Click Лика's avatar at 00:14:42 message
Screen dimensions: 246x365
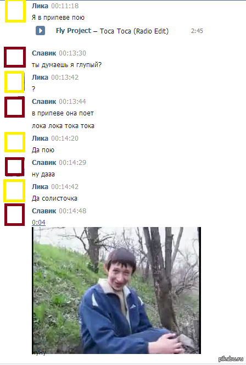(x=14, y=191)
